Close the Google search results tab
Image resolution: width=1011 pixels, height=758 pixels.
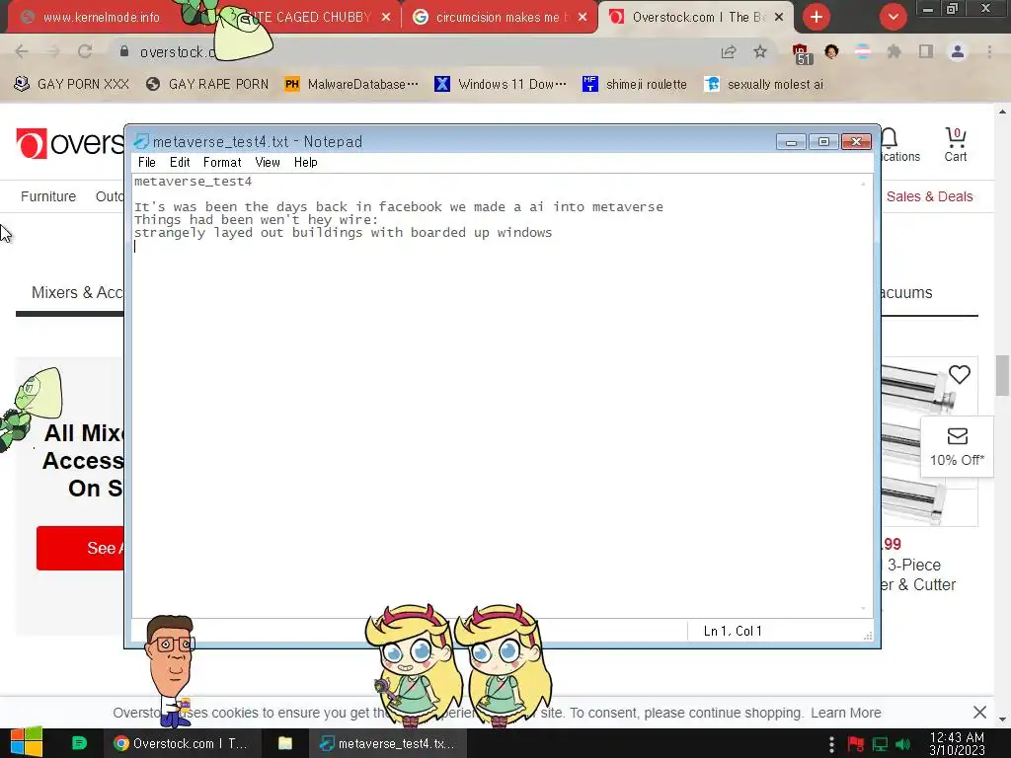click(x=583, y=18)
